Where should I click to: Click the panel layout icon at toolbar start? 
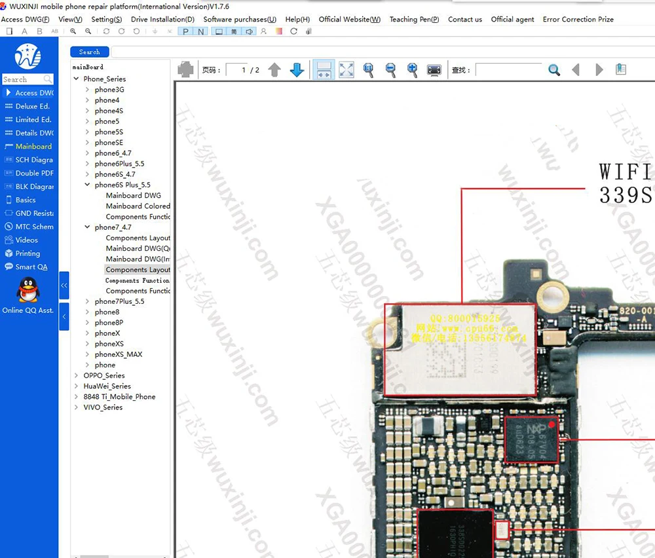pyautogui.click(x=10, y=31)
